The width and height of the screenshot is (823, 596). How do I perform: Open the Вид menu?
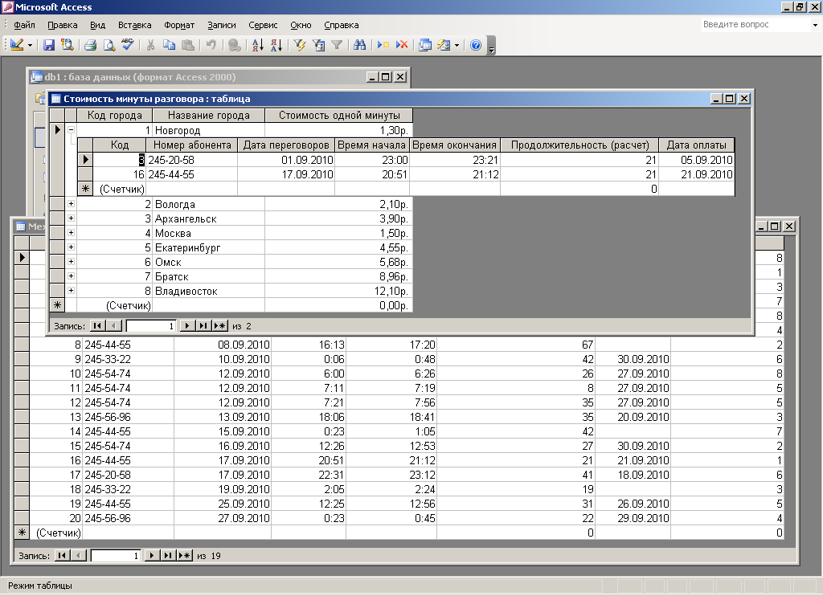point(97,25)
